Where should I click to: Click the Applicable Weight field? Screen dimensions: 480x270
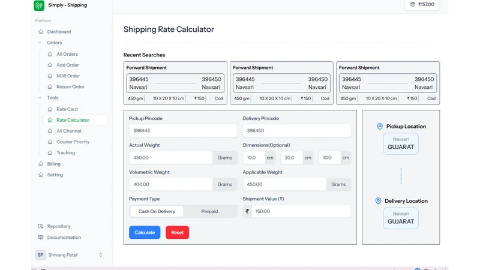(284, 184)
